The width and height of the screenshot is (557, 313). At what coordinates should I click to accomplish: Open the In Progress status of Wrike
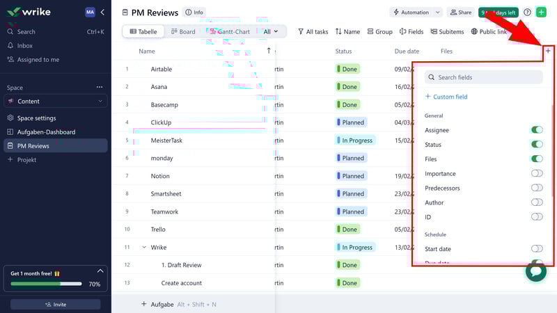click(355, 247)
